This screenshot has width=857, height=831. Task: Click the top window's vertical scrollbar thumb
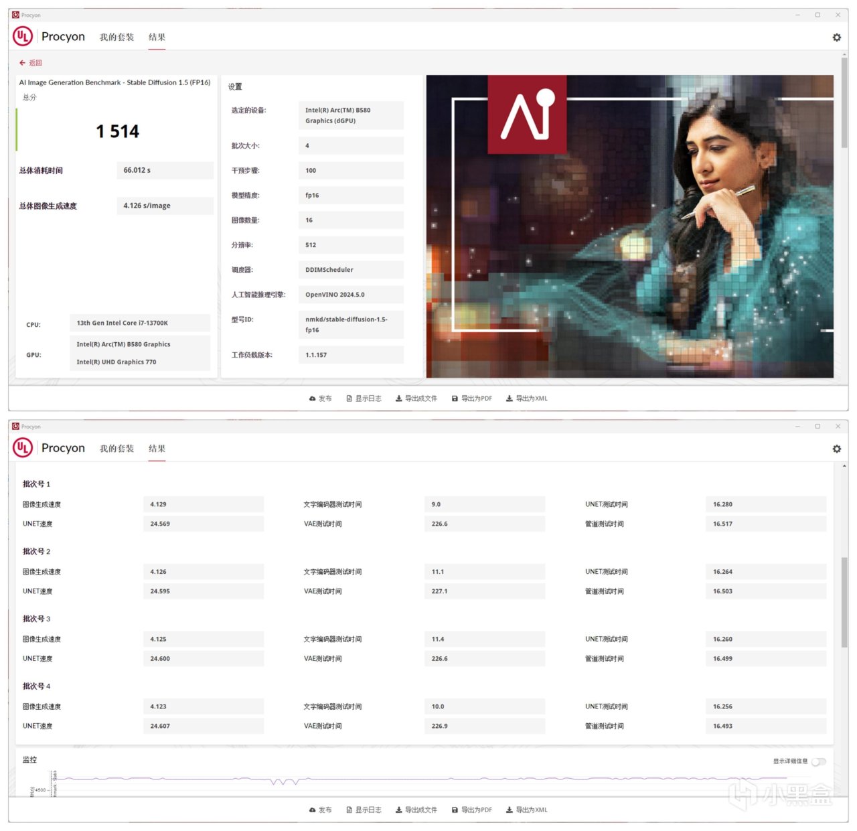point(844,102)
